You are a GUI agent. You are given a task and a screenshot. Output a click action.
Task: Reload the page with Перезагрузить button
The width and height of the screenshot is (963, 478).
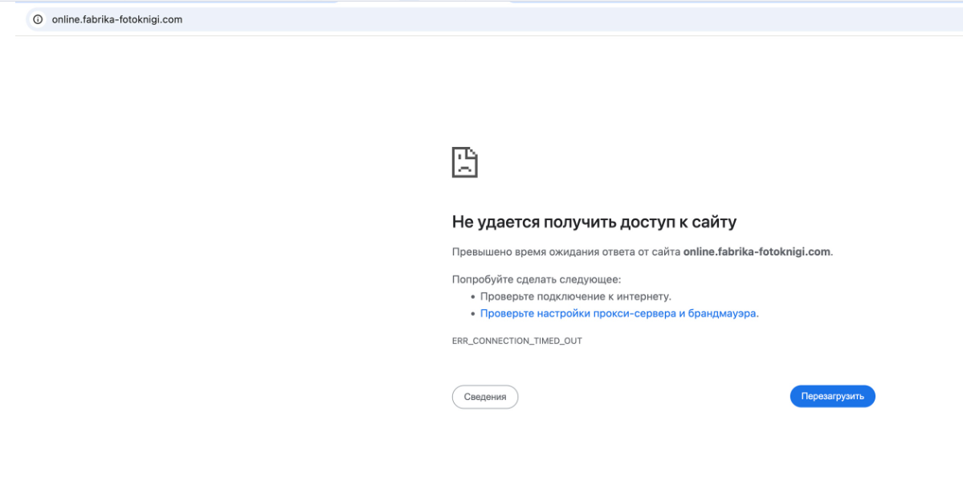[x=832, y=396]
